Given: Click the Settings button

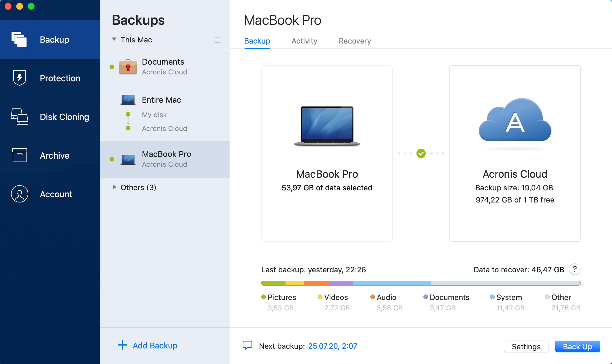Looking at the screenshot, I should [526, 346].
